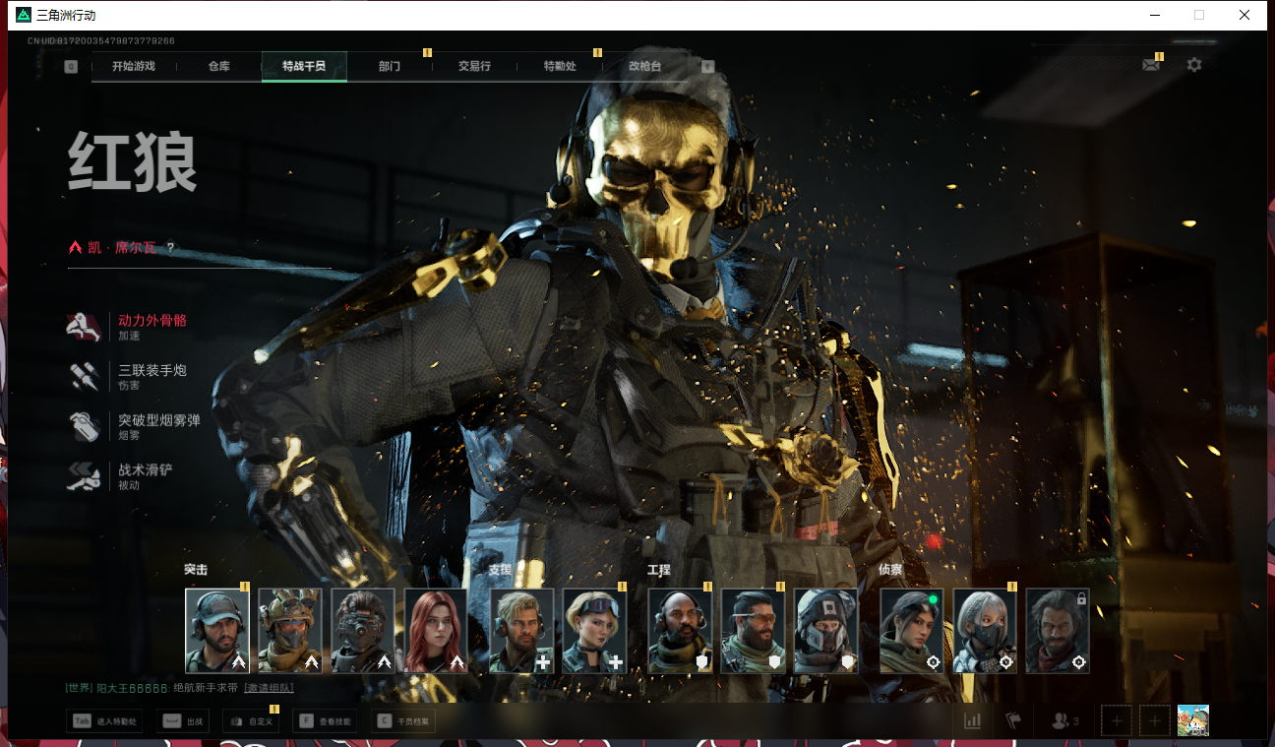Image resolution: width=1275 pixels, height=747 pixels.
Task: Click the question mark beside 凯·席尔瓦
Action: click(x=170, y=248)
